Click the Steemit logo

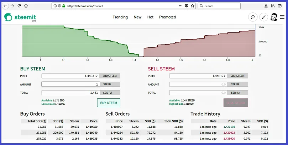pyautogui.click(x=20, y=17)
